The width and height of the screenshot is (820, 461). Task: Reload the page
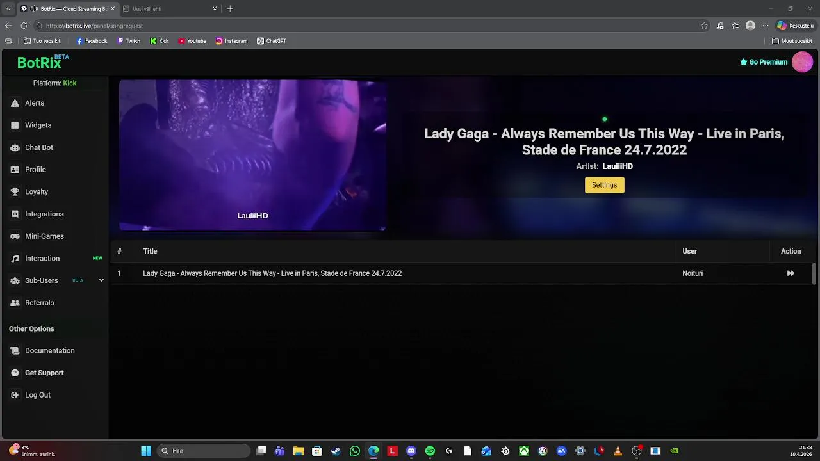[x=24, y=26]
